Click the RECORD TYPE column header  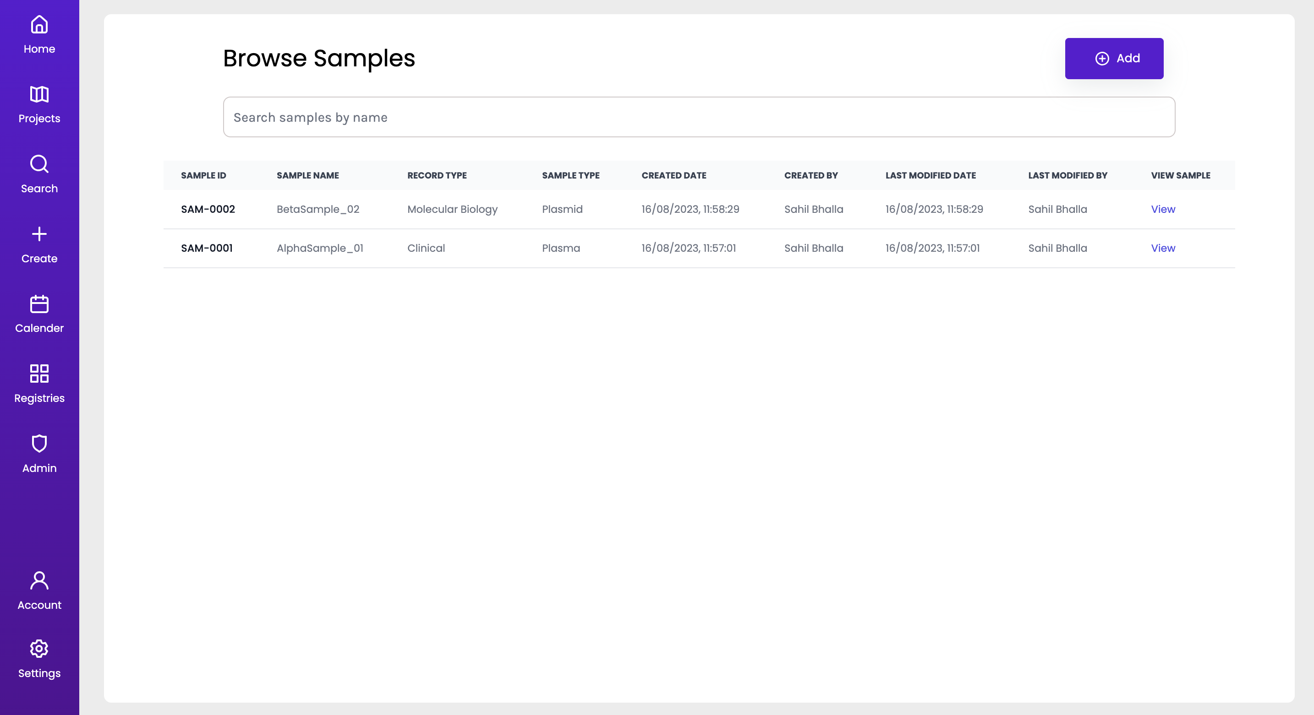[x=437, y=175]
